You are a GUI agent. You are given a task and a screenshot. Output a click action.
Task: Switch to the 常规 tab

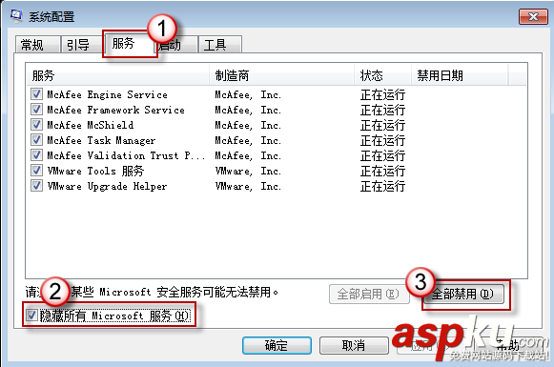click(37, 45)
